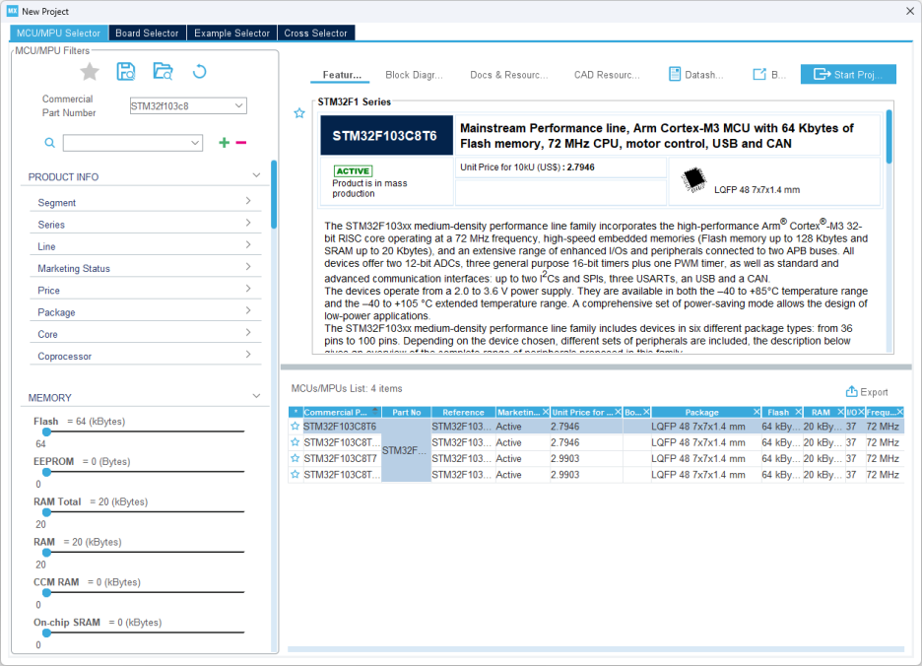Viewport: 922px width, 666px height.
Task: Show favorite MCUs using the gray star icon
Action: point(90,72)
